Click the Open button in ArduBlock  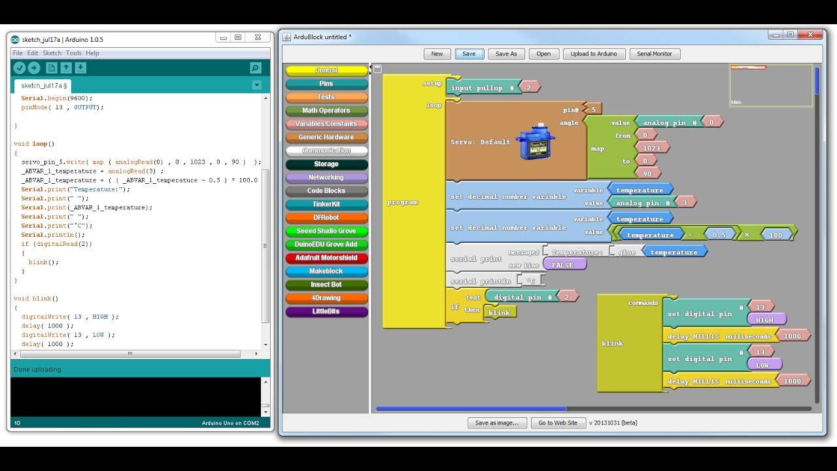543,54
